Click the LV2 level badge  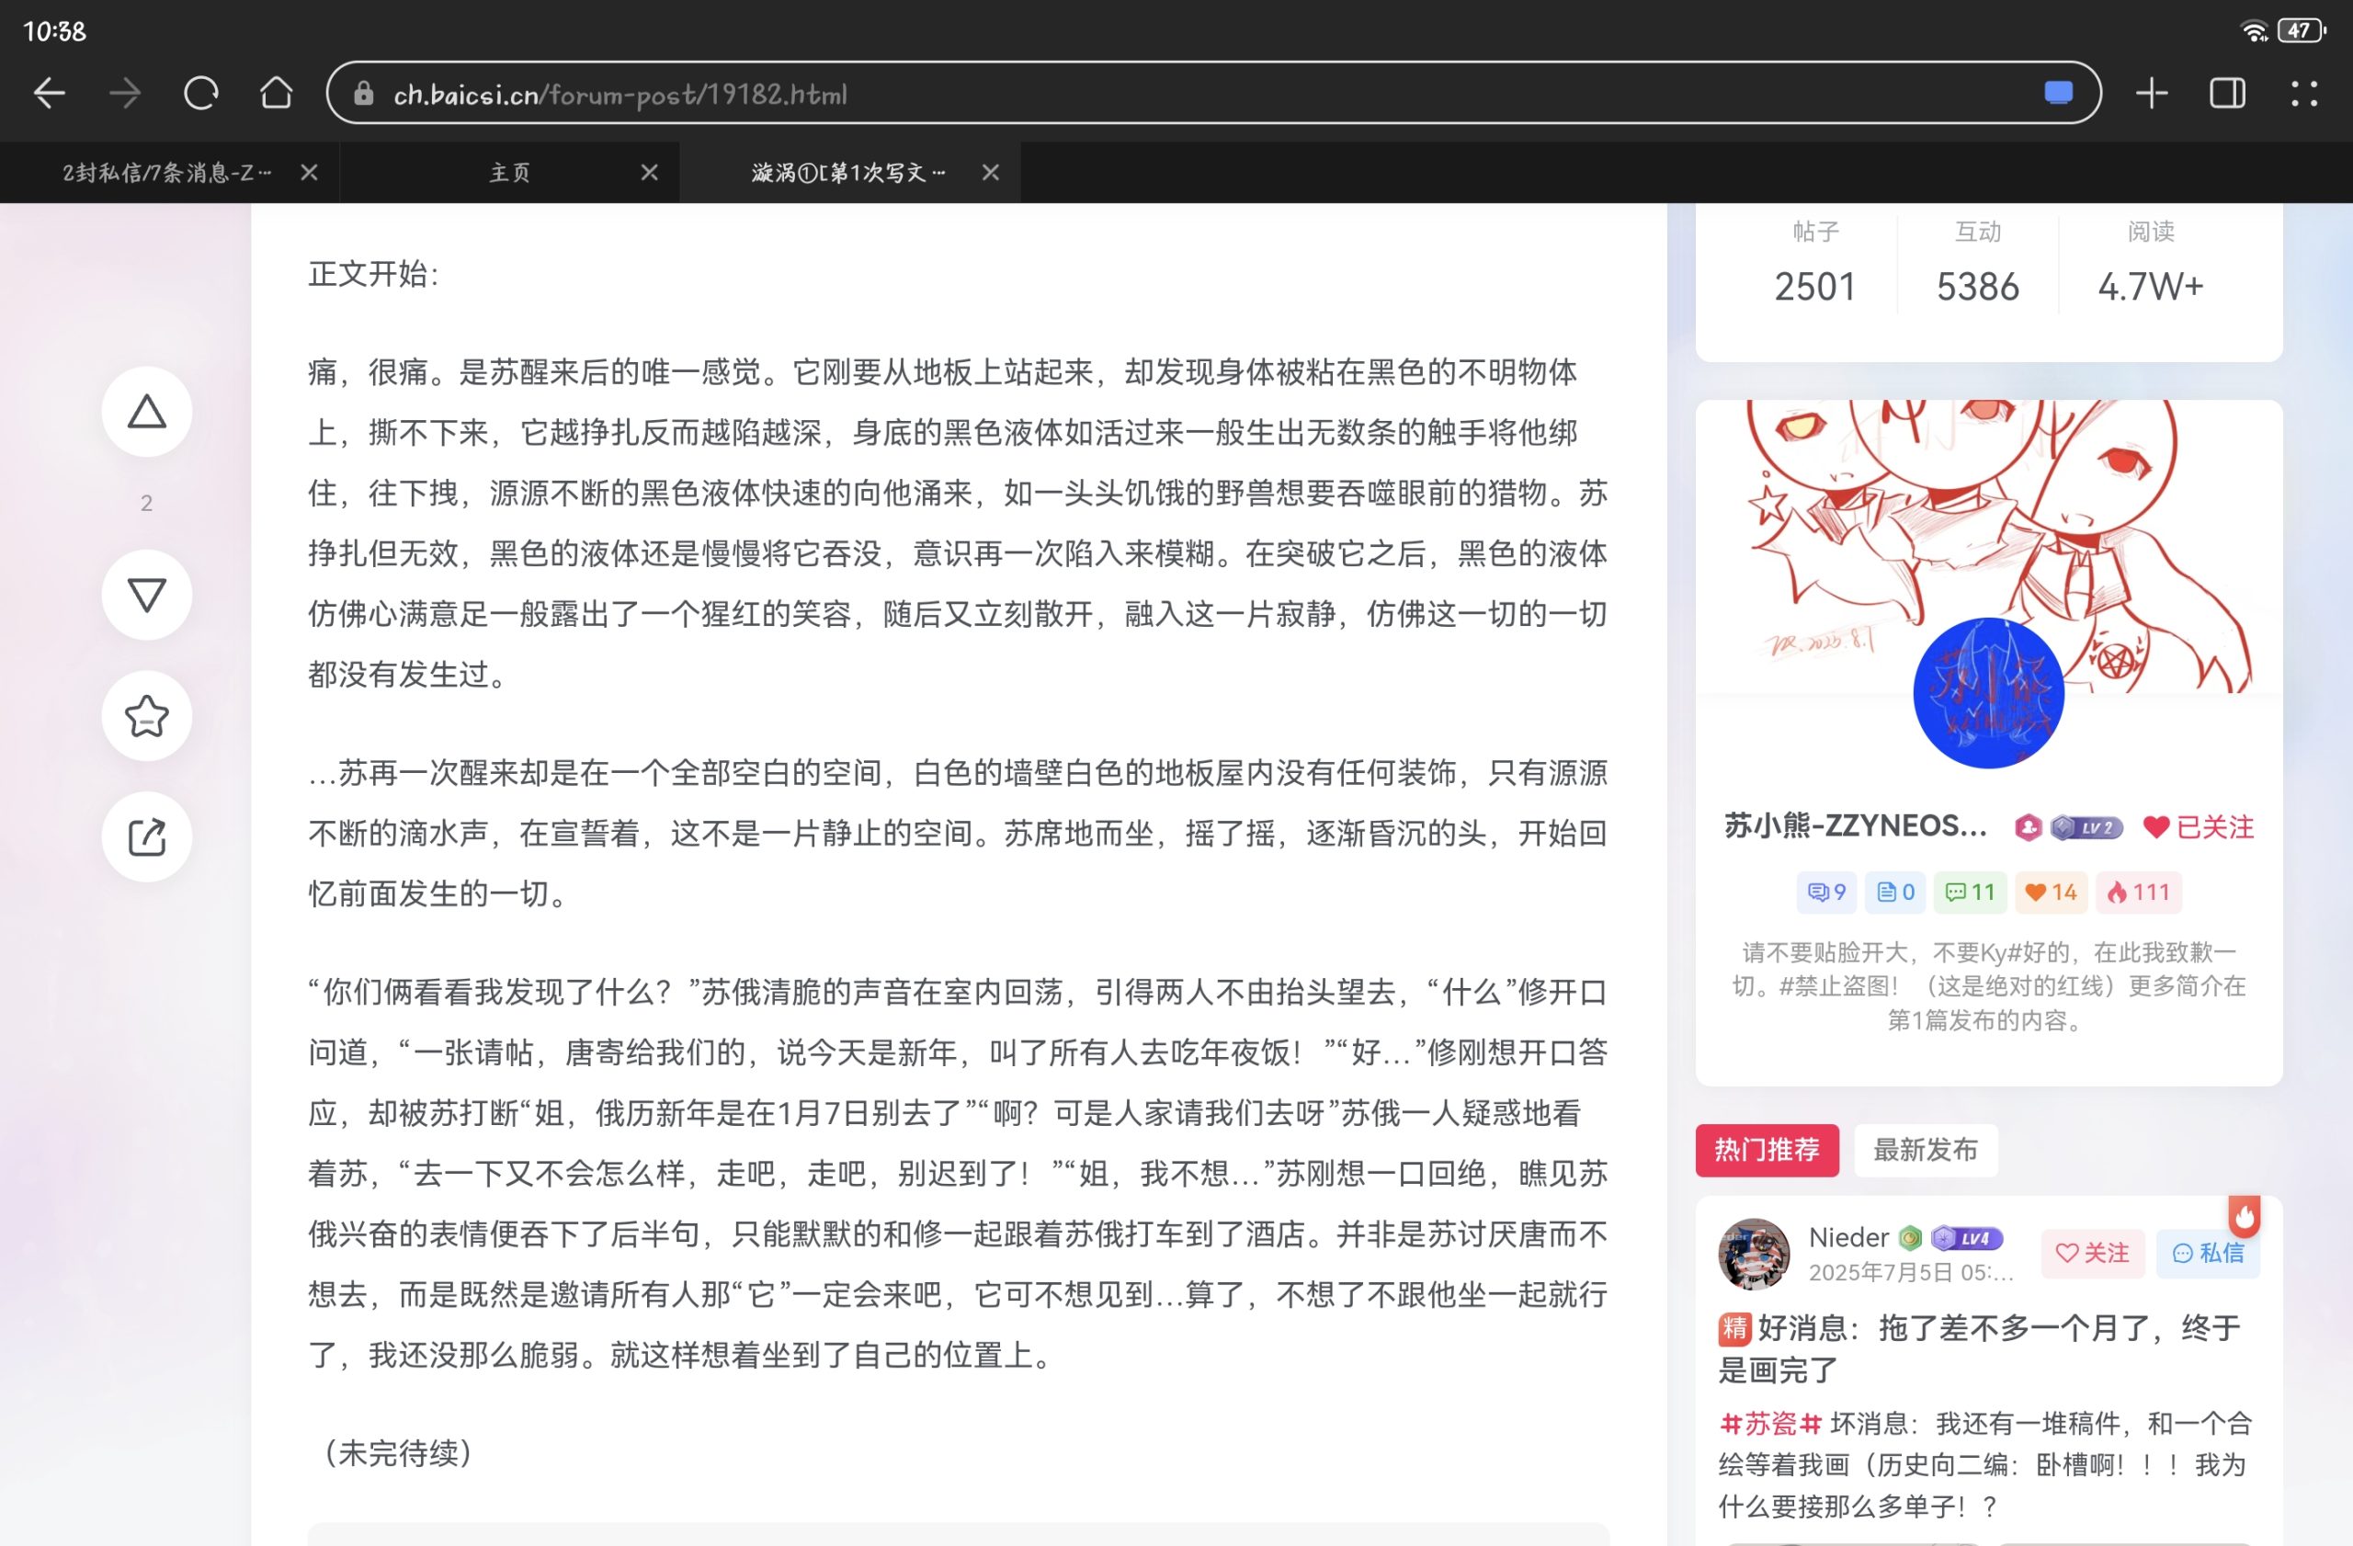click(2087, 827)
